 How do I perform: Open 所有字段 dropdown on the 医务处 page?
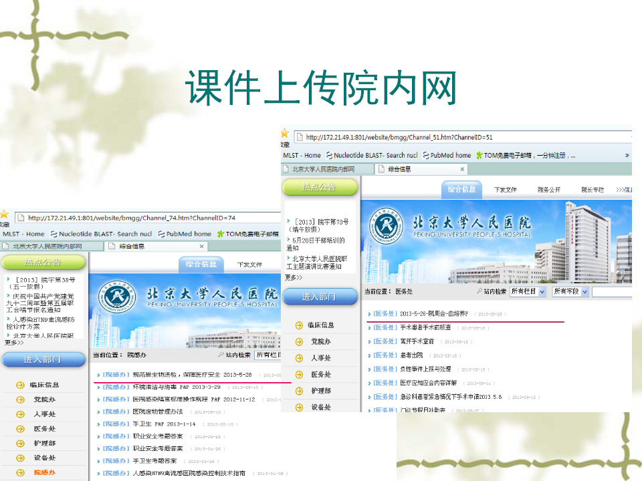coord(570,292)
